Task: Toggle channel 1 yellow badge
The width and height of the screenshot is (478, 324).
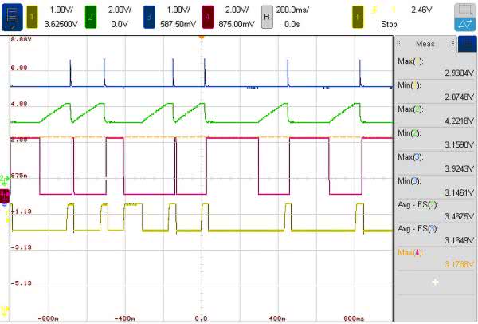Action: coord(33,16)
